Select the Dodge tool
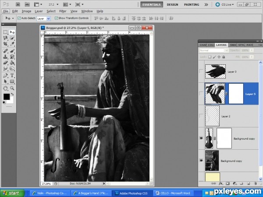The image size is (263, 197). click(12, 69)
